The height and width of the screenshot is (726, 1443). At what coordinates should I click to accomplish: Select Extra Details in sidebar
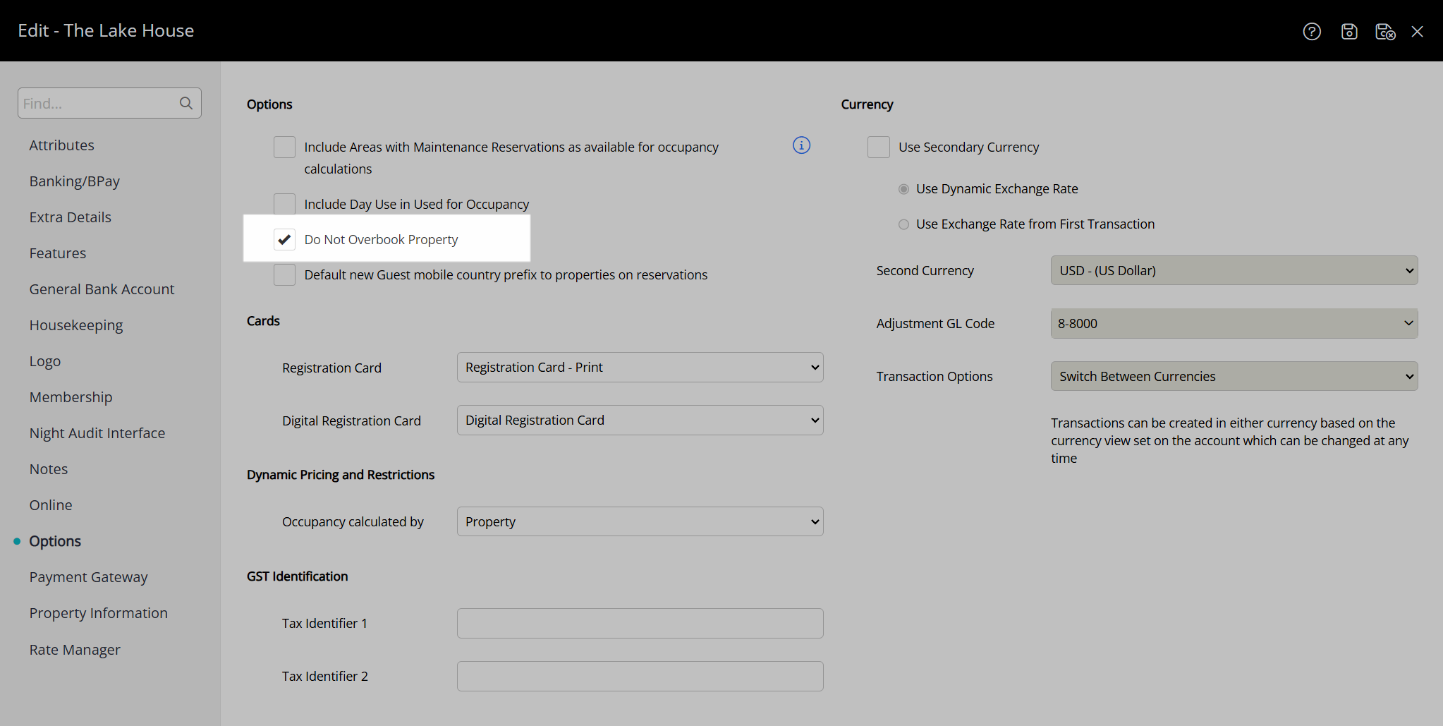coord(71,217)
